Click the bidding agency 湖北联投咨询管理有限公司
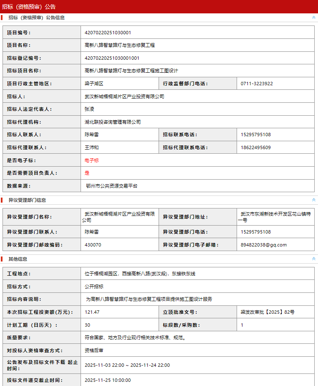Viewport: 318px width, 386px height. click(x=113, y=122)
